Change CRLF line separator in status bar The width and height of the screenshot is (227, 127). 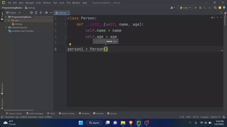pyautogui.click(x=188, y=117)
